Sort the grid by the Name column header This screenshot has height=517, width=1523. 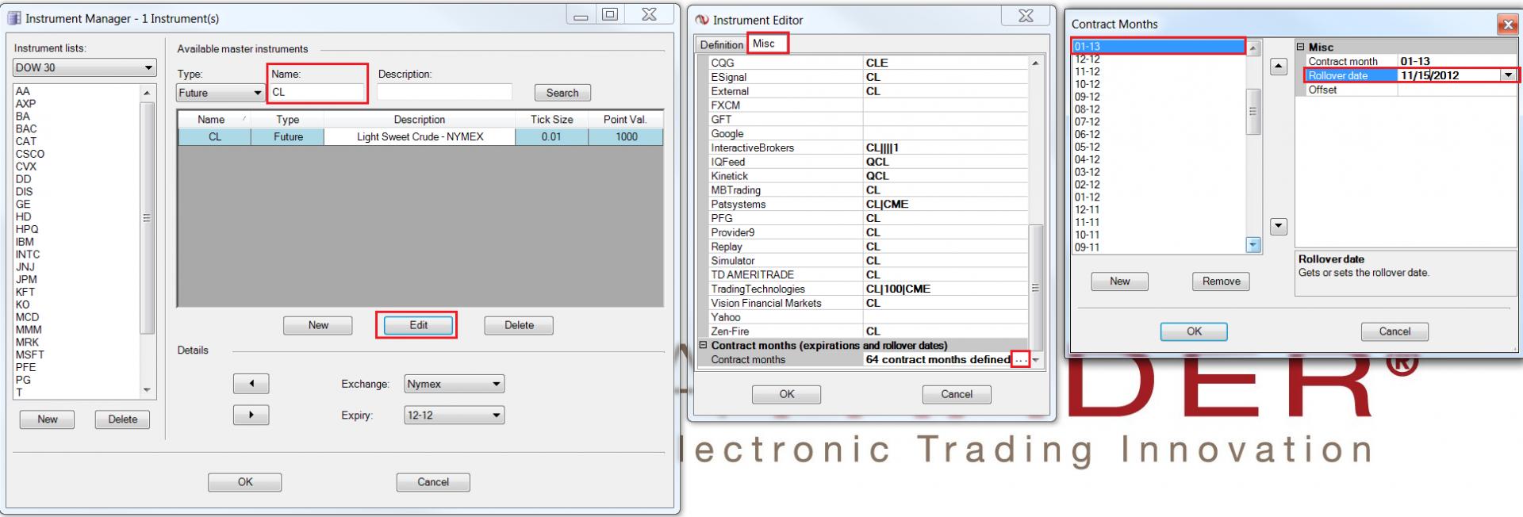(x=214, y=119)
